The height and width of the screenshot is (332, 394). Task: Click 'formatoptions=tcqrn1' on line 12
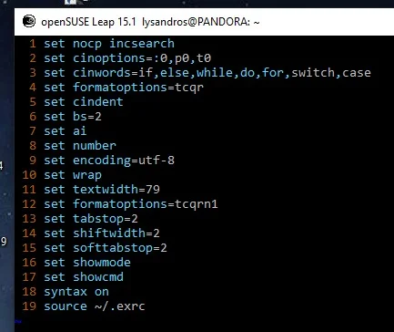(146, 204)
